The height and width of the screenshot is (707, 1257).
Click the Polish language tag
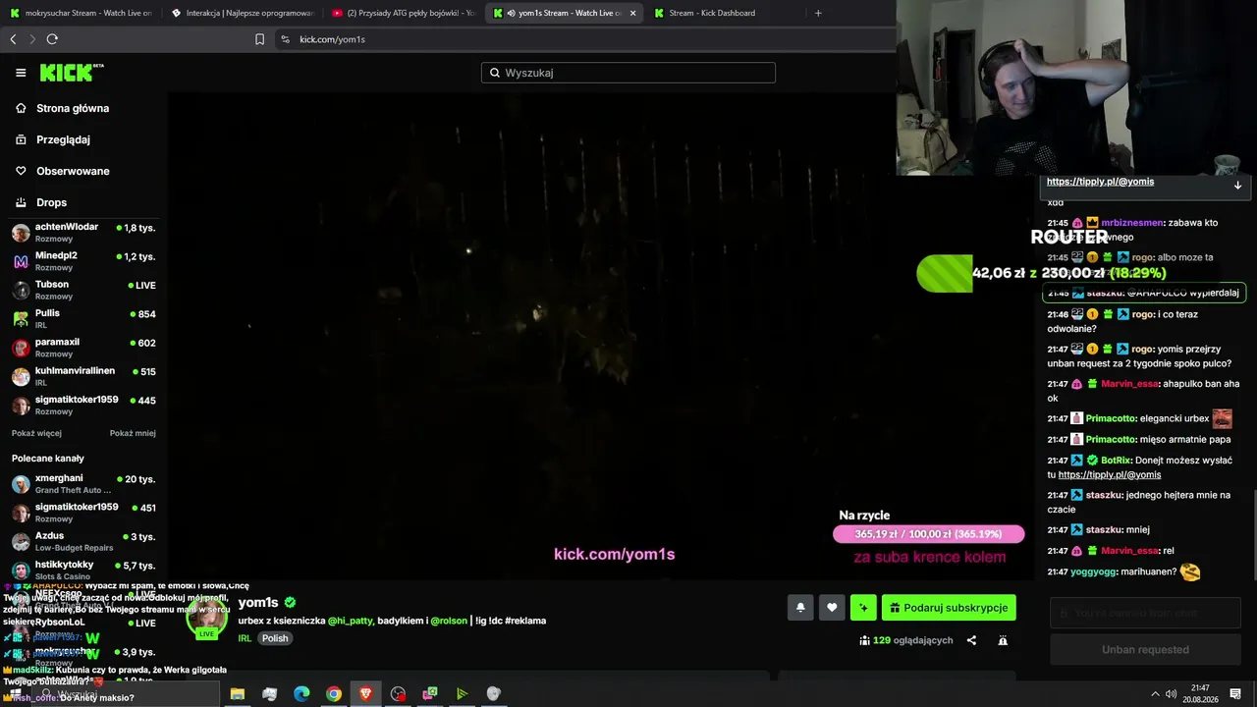275,638
